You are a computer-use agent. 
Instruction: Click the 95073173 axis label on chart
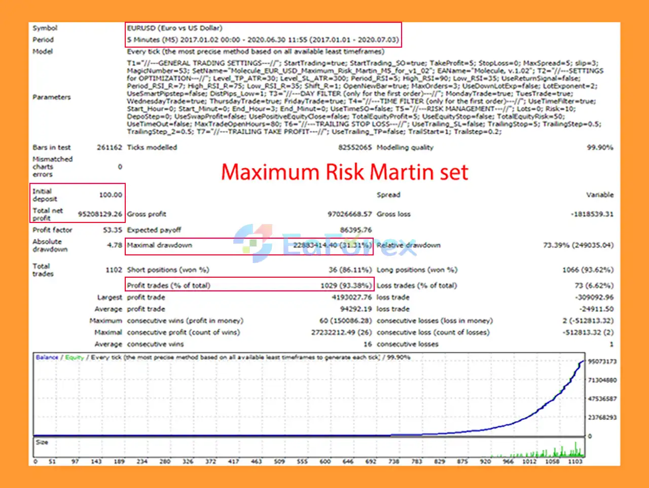(x=602, y=361)
